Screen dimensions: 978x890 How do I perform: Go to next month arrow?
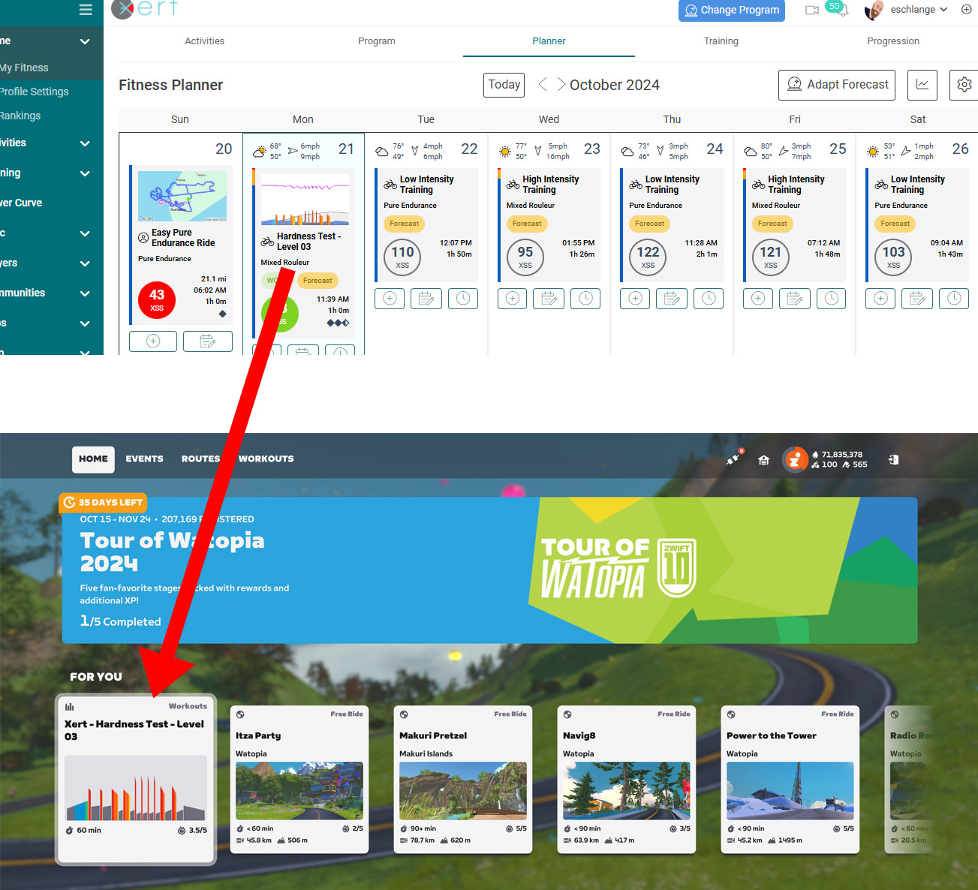coord(560,85)
